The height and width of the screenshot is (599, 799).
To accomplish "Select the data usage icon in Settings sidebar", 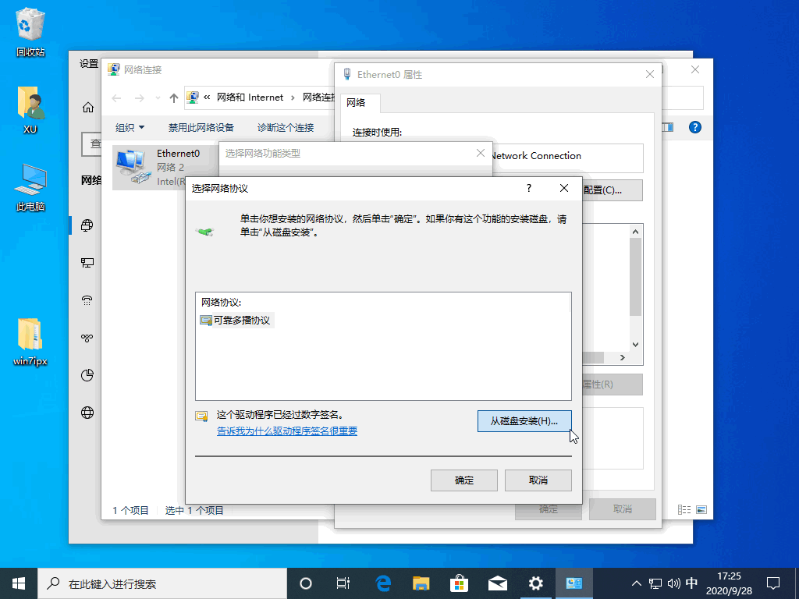I will click(x=87, y=375).
